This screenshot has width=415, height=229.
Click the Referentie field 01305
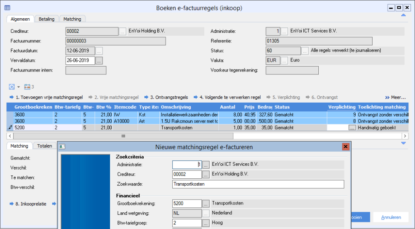(x=319, y=41)
